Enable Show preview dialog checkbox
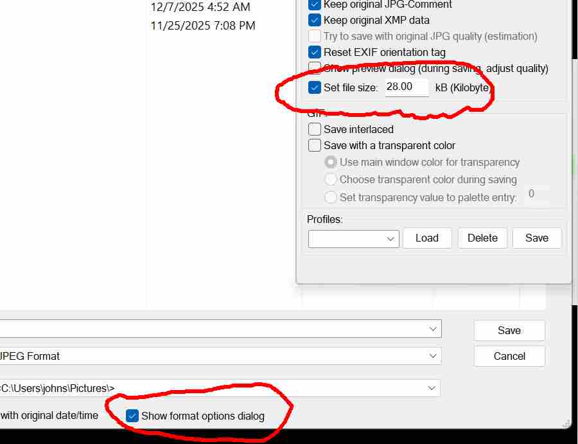578x444 pixels. (x=315, y=68)
